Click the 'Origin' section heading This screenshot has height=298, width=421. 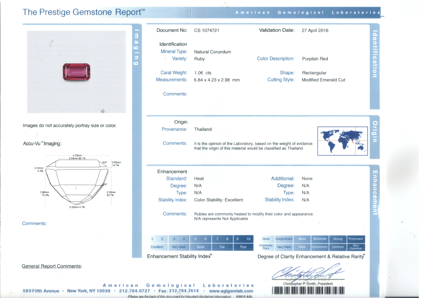(181, 122)
